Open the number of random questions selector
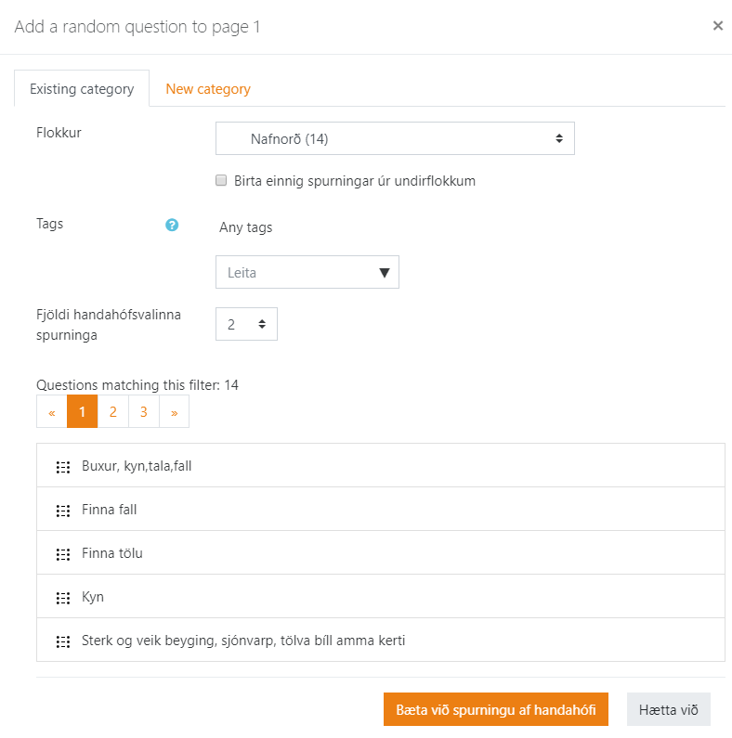The height and width of the screenshot is (738, 732). 246,324
